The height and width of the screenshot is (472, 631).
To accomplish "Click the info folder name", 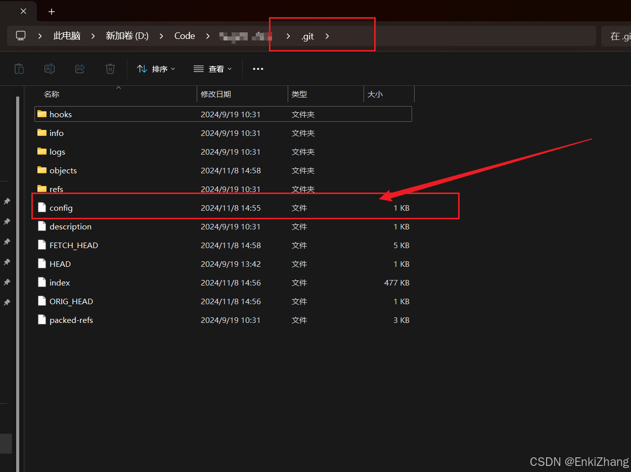I will click(57, 133).
